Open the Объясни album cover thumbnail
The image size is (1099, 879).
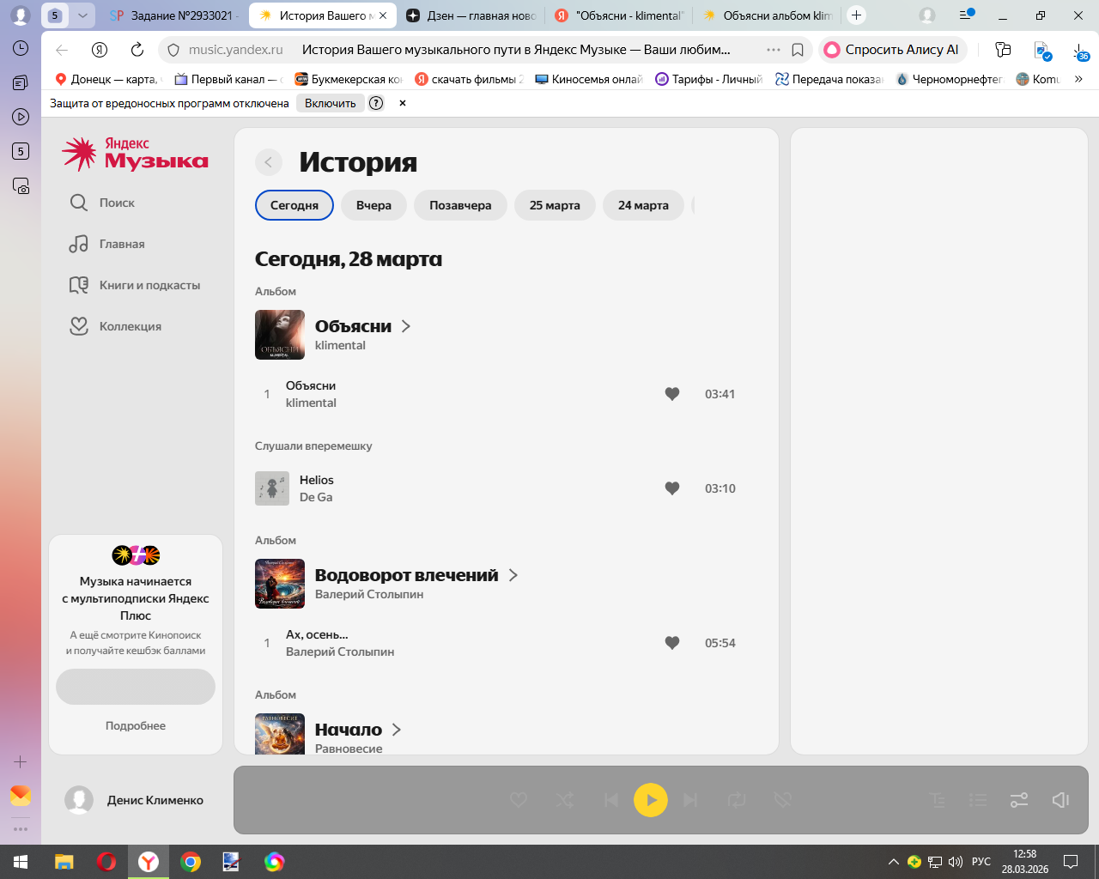tap(280, 335)
